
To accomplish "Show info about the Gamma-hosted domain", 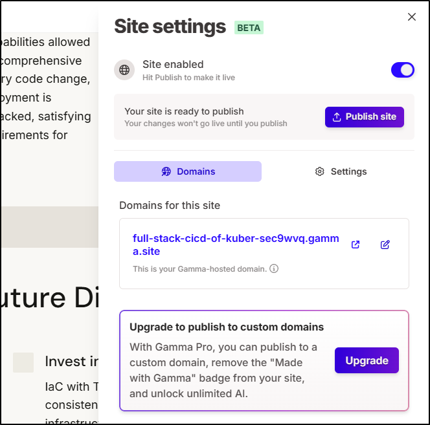I will [274, 268].
